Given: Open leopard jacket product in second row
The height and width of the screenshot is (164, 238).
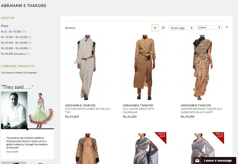Looking at the screenshot, I should pyautogui.click(x=88, y=149).
